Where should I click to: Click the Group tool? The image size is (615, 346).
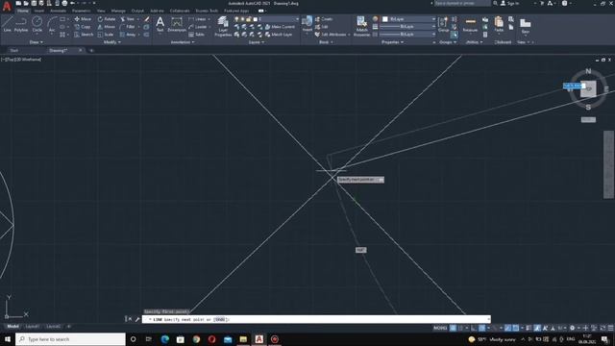pyautogui.click(x=443, y=24)
